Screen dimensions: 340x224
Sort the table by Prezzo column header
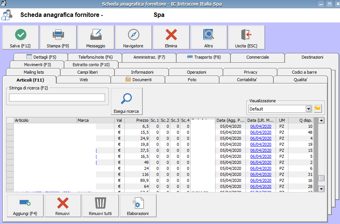137,120
